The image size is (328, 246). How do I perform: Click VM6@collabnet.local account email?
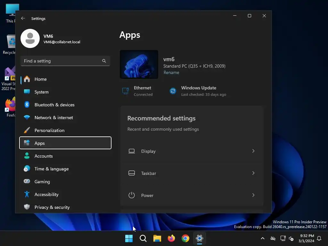(x=62, y=42)
